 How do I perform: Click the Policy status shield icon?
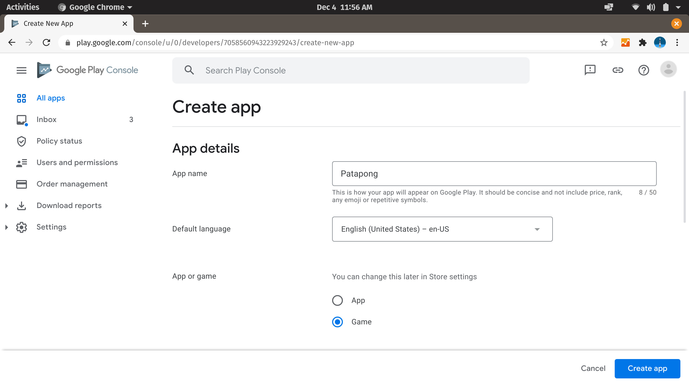22,141
